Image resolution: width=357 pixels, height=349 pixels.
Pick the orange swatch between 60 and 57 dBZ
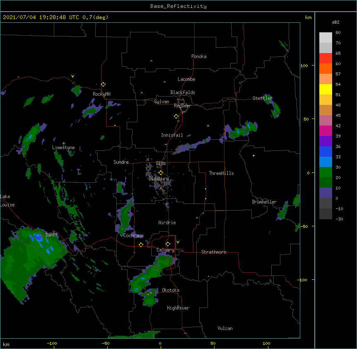[x=326, y=69]
